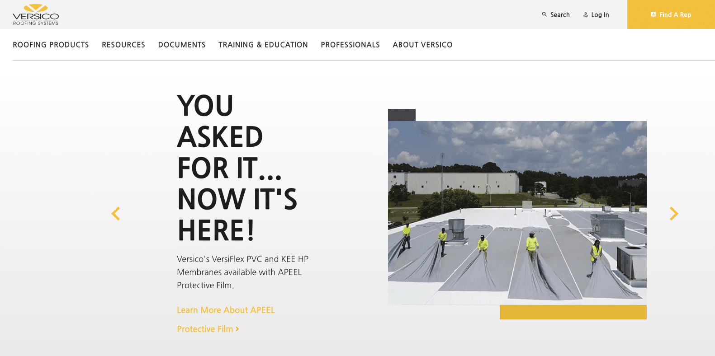The image size is (715, 356).
Task: Go to previous slide with left arrow
Action: click(x=116, y=213)
